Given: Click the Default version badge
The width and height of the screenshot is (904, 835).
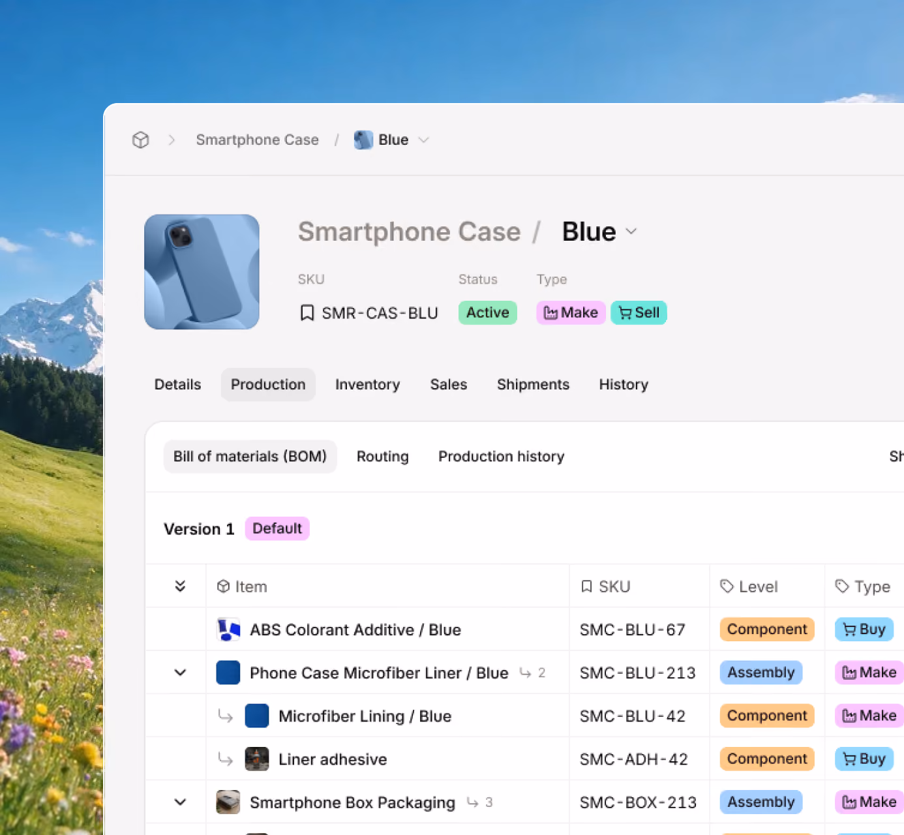Looking at the screenshot, I should click(x=277, y=528).
